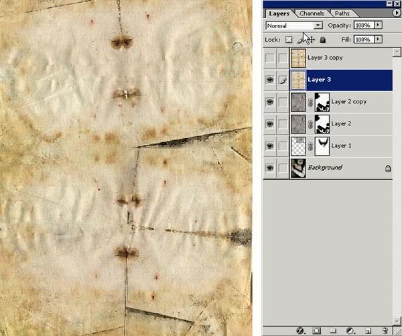Click the Create new layer icon
The height and width of the screenshot is (336, 402).
tap(367, 331)
